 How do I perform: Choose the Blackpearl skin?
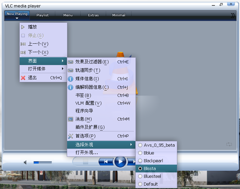pyautogui.click(x=156, y=161)
